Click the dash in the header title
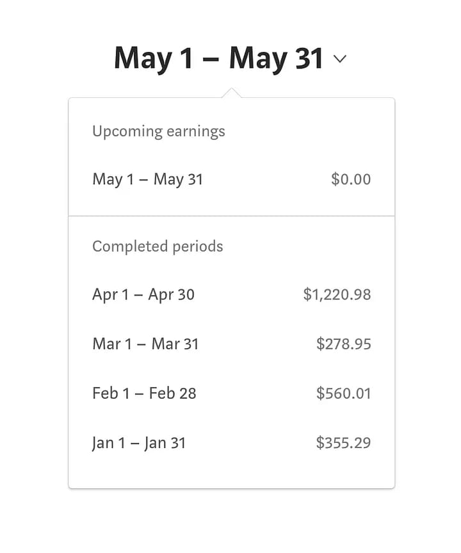The image size is (461, 553). (x=211, y=60)
